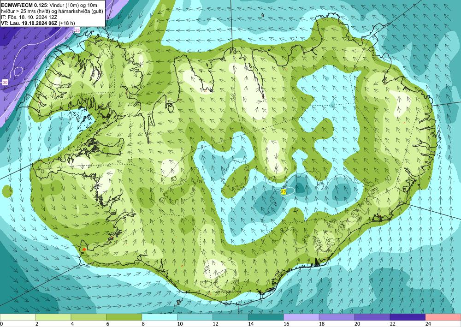Click the '(+18 h)' forecast offset text
Screen dimensions: 461x327
[67, 23]
